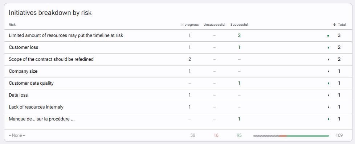Click the 'Initiatives breakdown by risk' title
355x144 pixels.
(x=50, y=13)
